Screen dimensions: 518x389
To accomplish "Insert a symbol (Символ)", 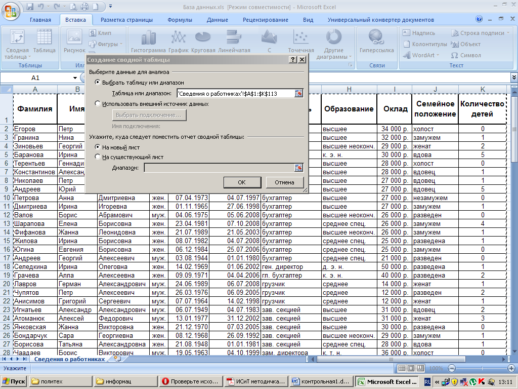I will pos(466,55).
